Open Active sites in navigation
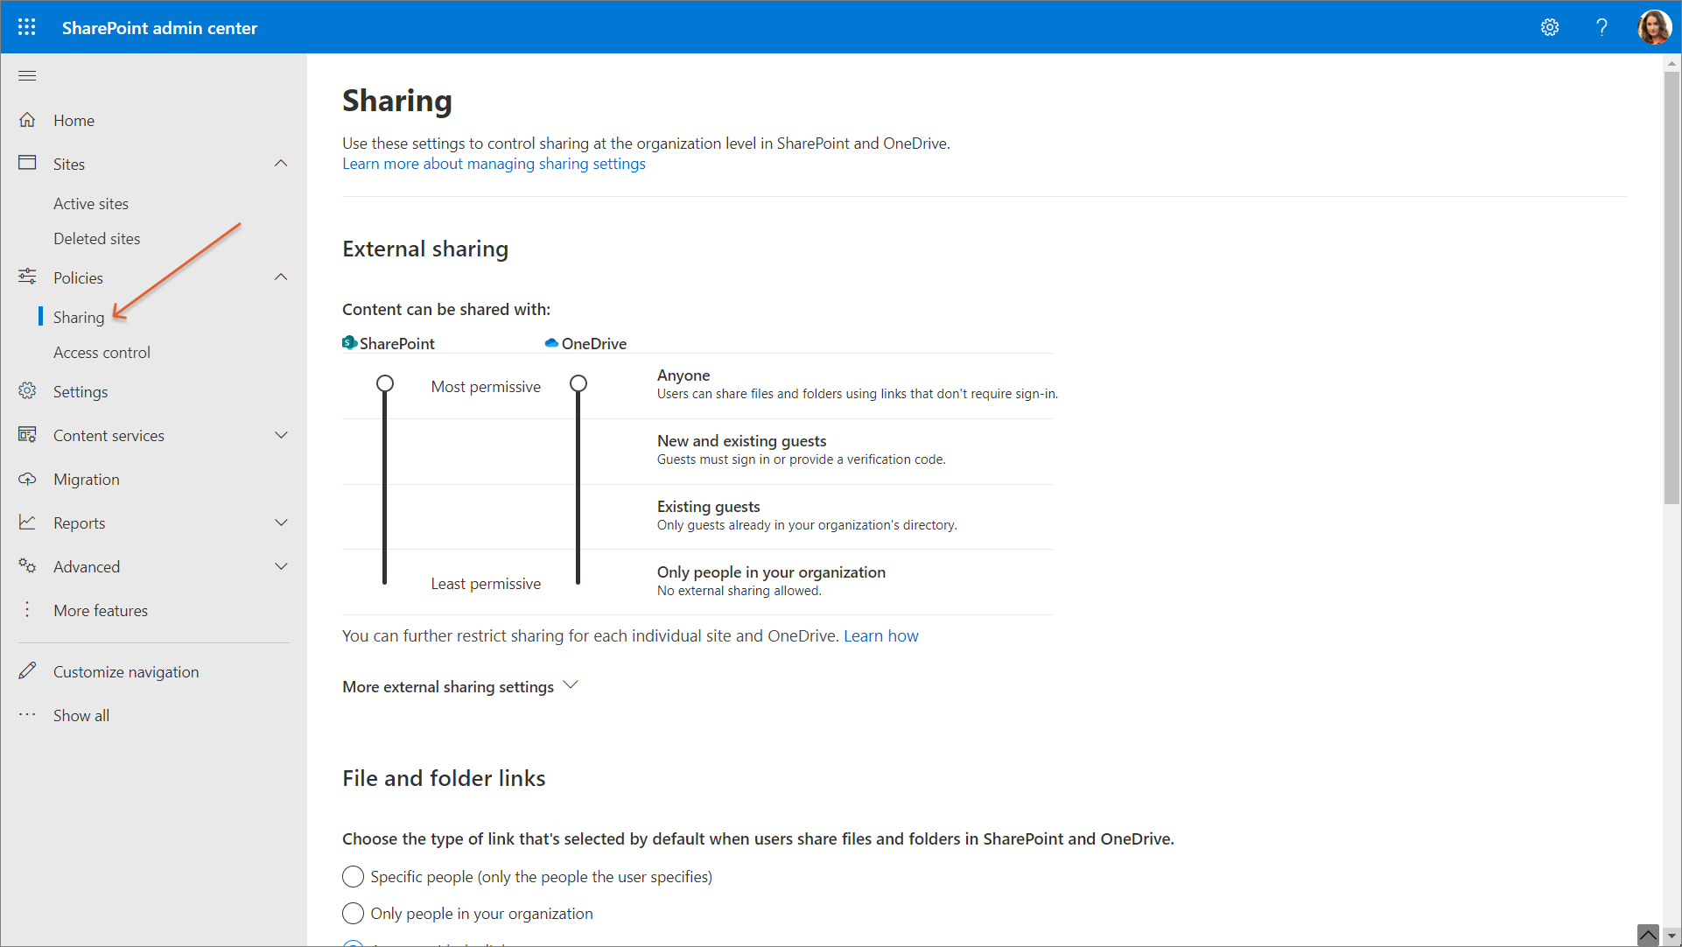 tap(91, 203)
